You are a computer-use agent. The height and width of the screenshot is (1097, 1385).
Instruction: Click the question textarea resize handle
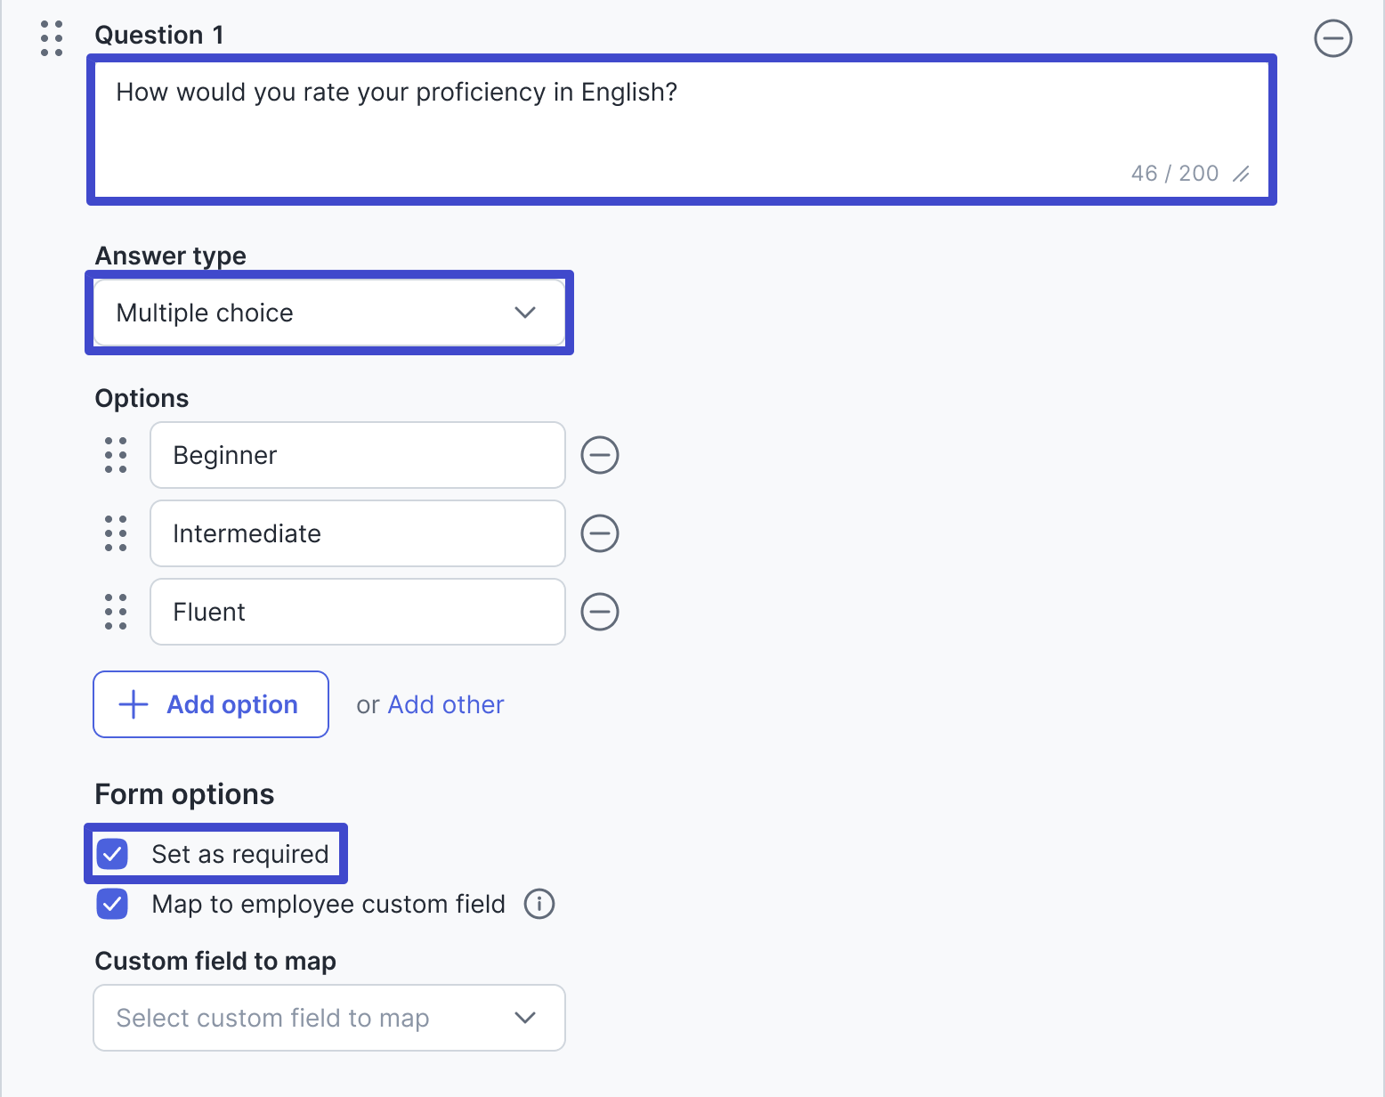point(1241,175)
